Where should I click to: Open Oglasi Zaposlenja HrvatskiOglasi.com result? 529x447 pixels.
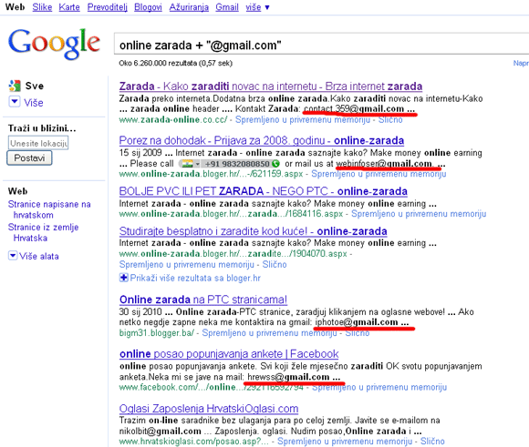209,409
